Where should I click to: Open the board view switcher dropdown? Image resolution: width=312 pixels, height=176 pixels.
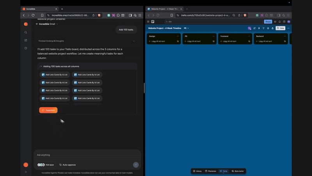(x=186, y=28)
